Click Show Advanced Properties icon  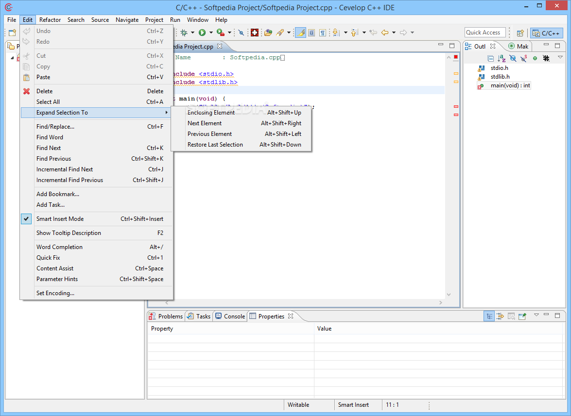coord(500,316)
